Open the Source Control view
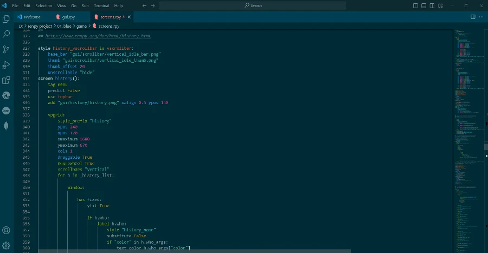488x253 pixels. 7,49
